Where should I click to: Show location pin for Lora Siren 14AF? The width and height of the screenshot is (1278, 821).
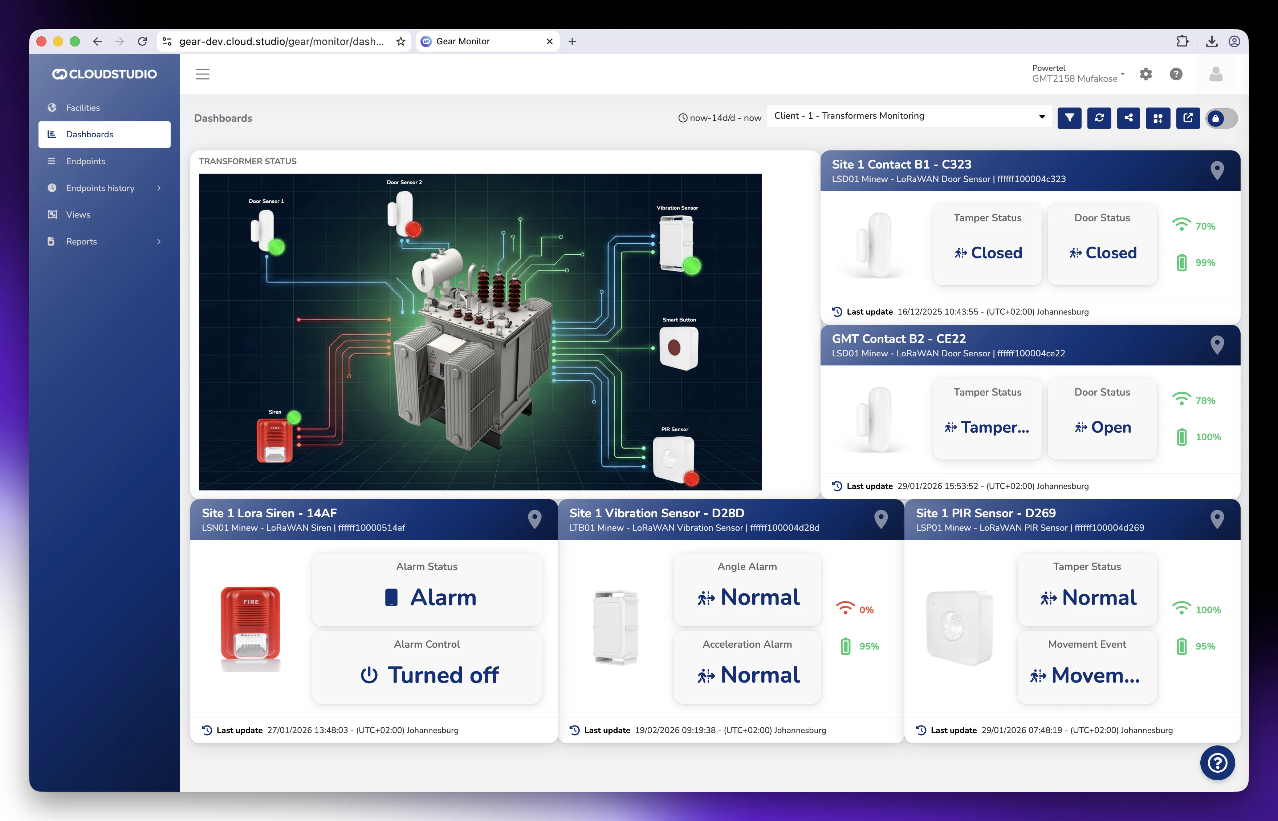(x=535, y=519)
